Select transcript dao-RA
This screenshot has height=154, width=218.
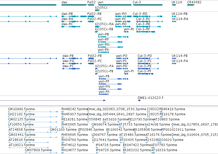[x=72, y=22]
